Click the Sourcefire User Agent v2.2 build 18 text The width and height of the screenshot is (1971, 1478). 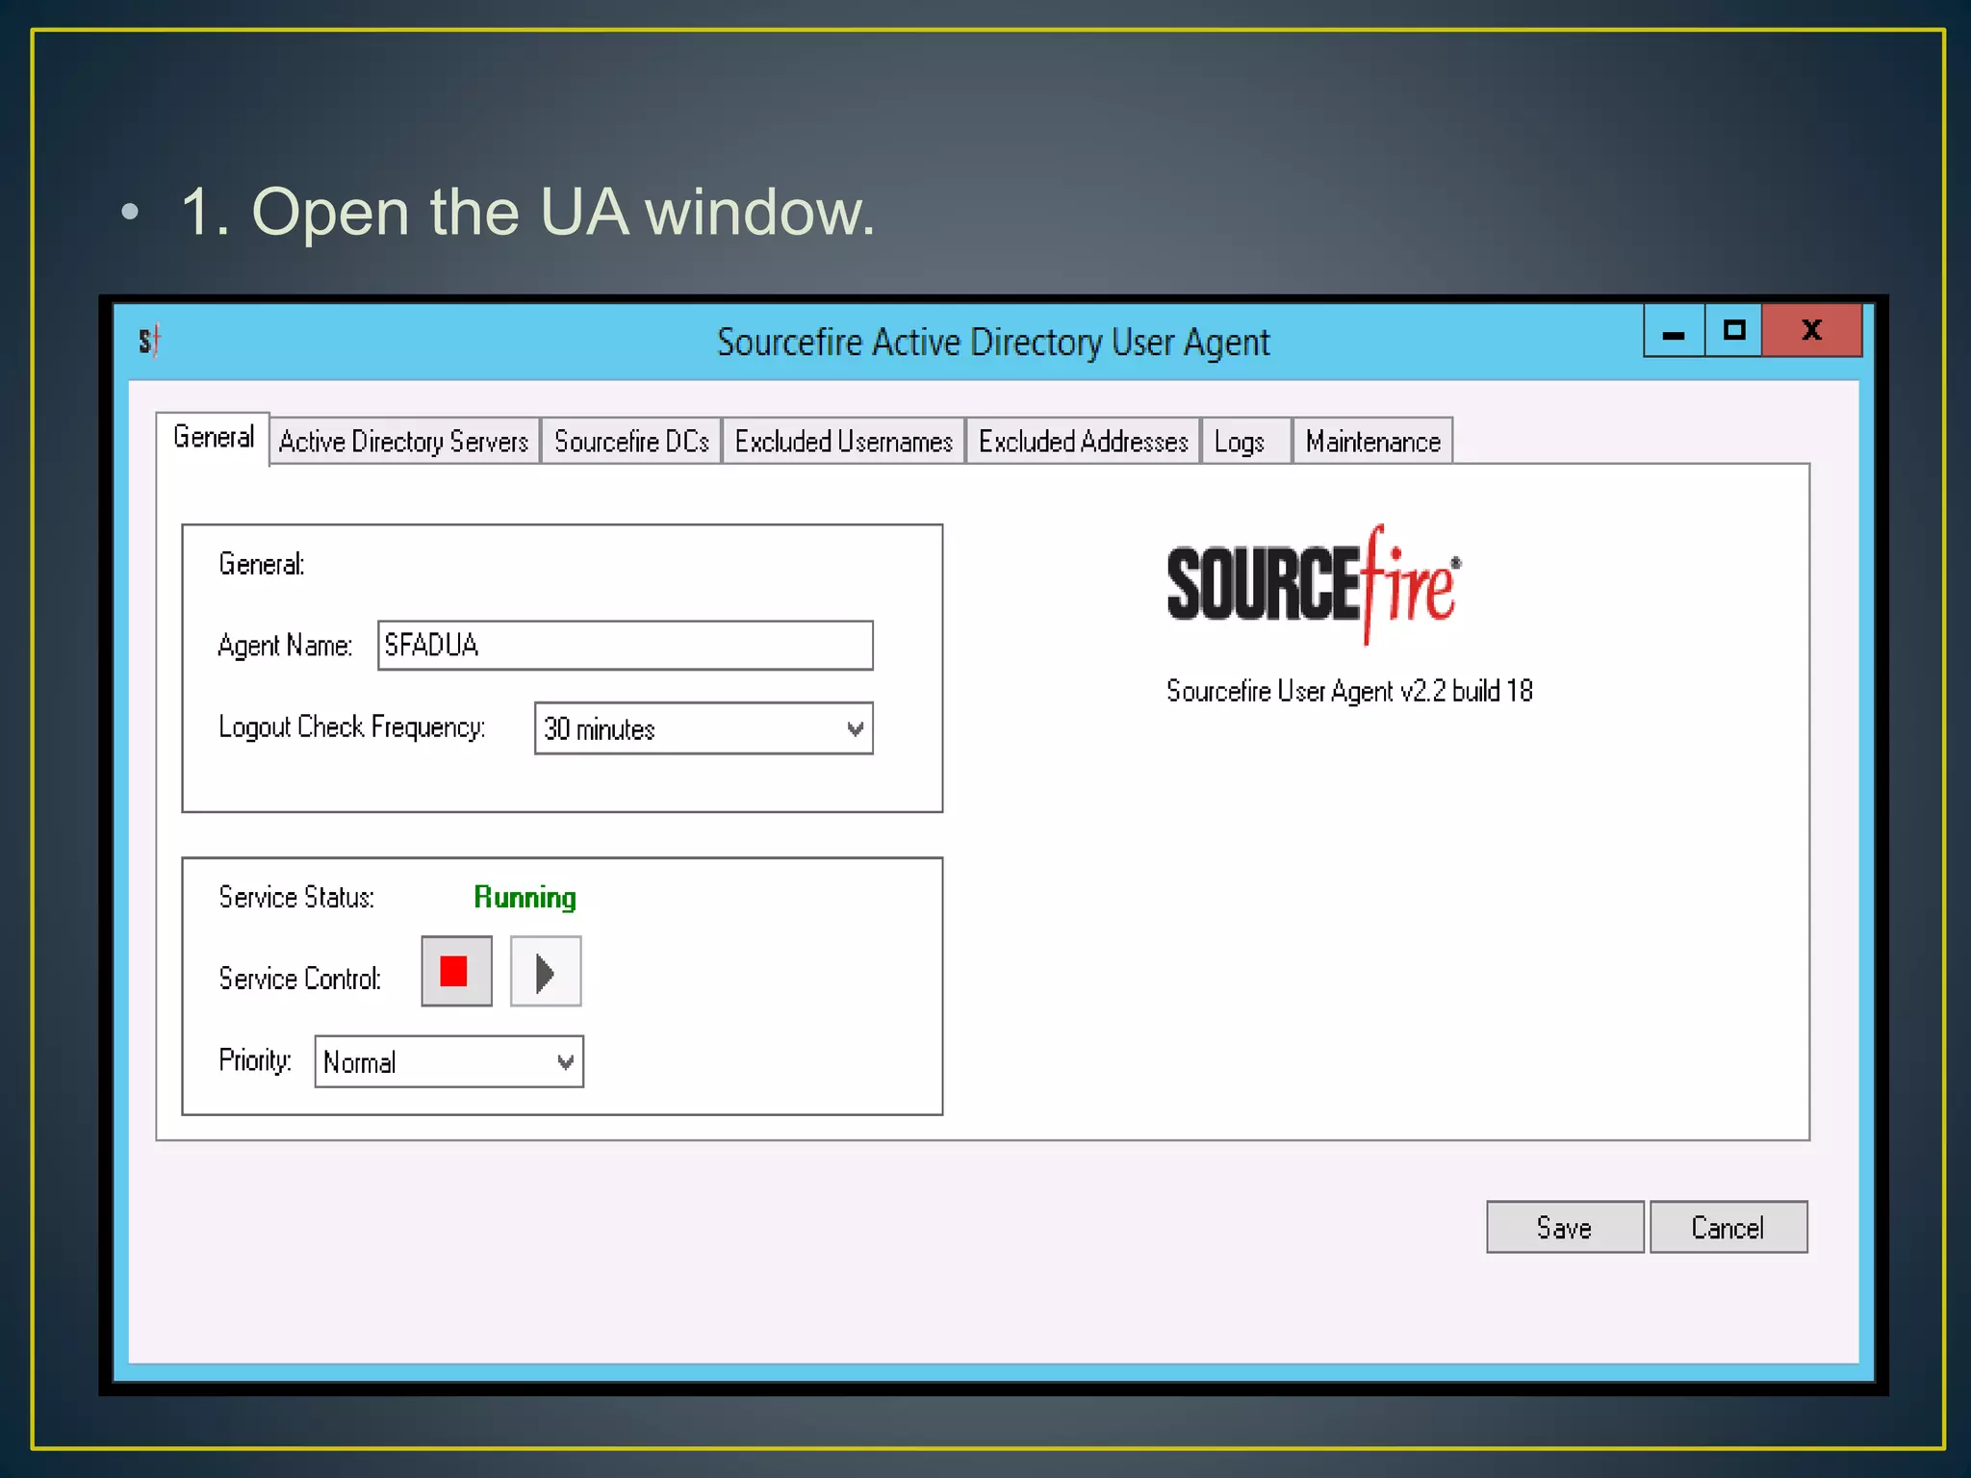pyautogui.click(x=1349, y=691)
